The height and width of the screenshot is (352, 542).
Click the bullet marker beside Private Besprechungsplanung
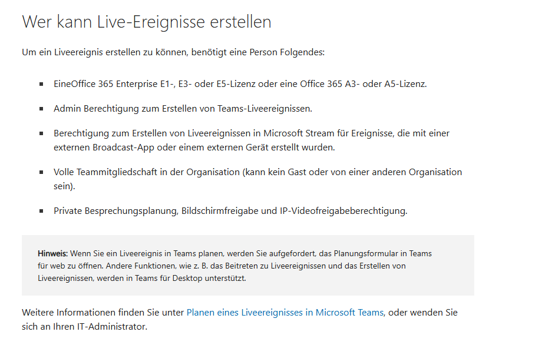click(41, 210)
